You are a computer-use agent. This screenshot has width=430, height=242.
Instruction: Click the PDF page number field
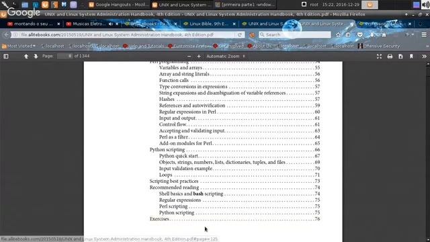click(x=64, y=56)
